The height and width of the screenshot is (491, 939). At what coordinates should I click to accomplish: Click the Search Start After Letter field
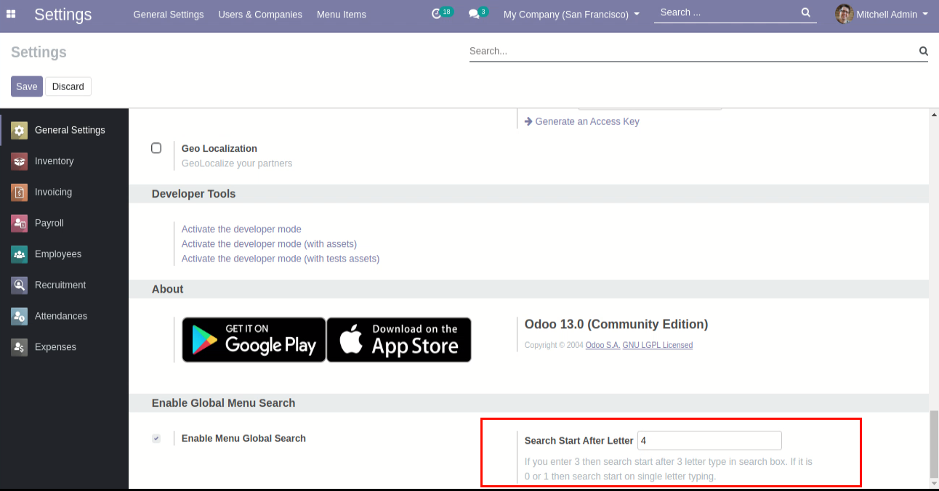709,441
